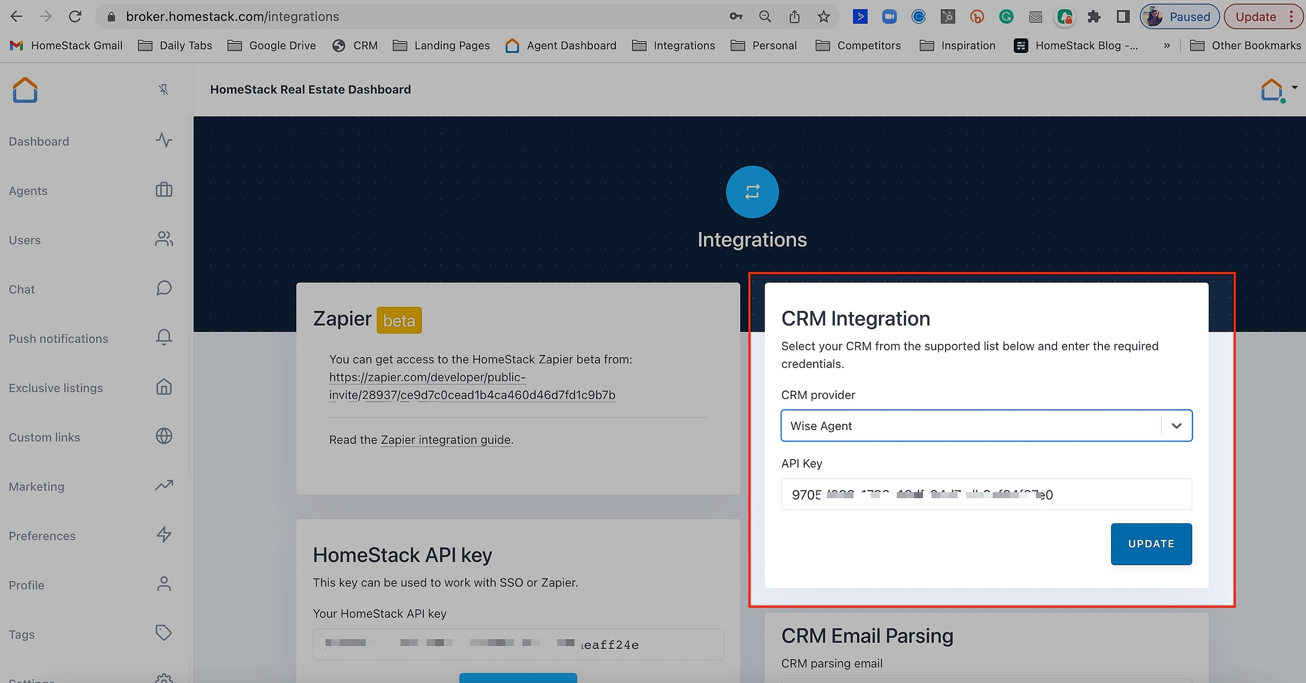This screenshot has height=683, width=1306.
Task: Click the HomeStack logo in the sidebar
Action: [25, 90]
